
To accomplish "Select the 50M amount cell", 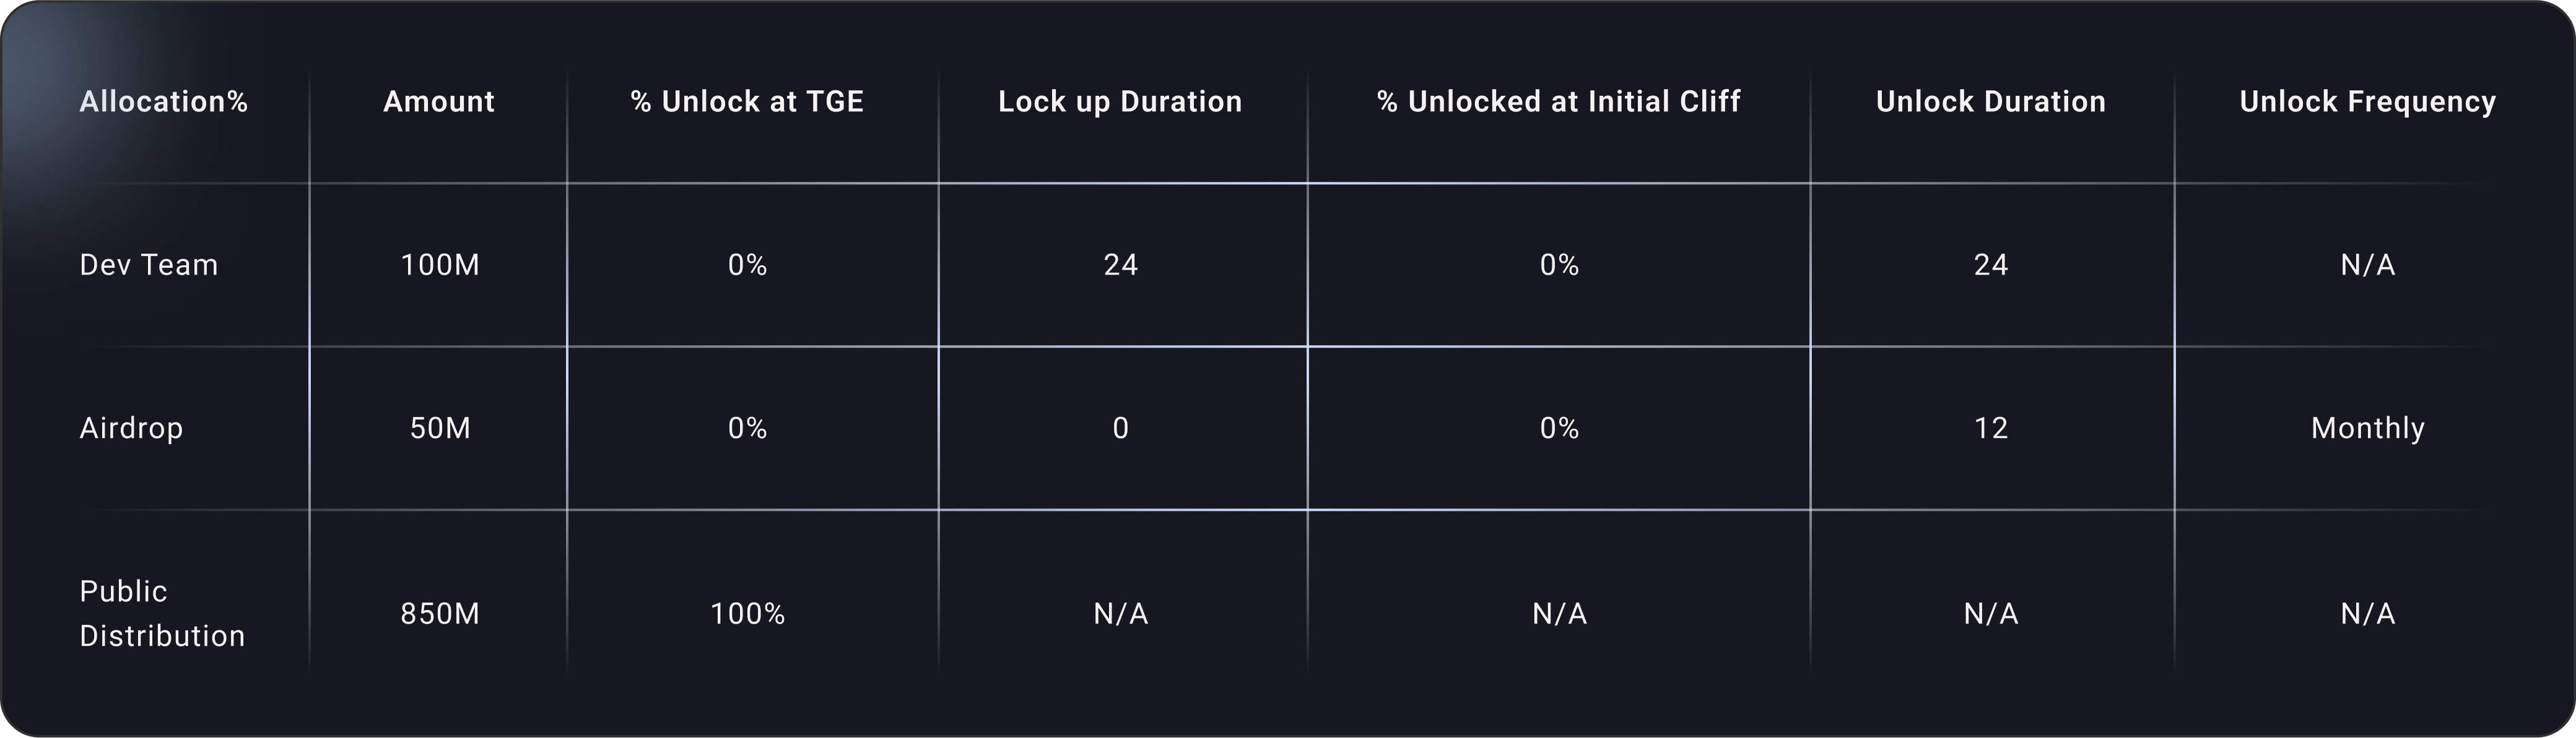I will tap(440, 429).
